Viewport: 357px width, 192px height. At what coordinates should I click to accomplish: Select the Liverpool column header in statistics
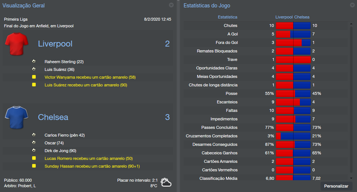point(284,17)
